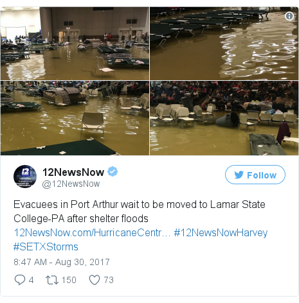Click the retweet count of 150
The image size is (299, 303).
(69, 280)
